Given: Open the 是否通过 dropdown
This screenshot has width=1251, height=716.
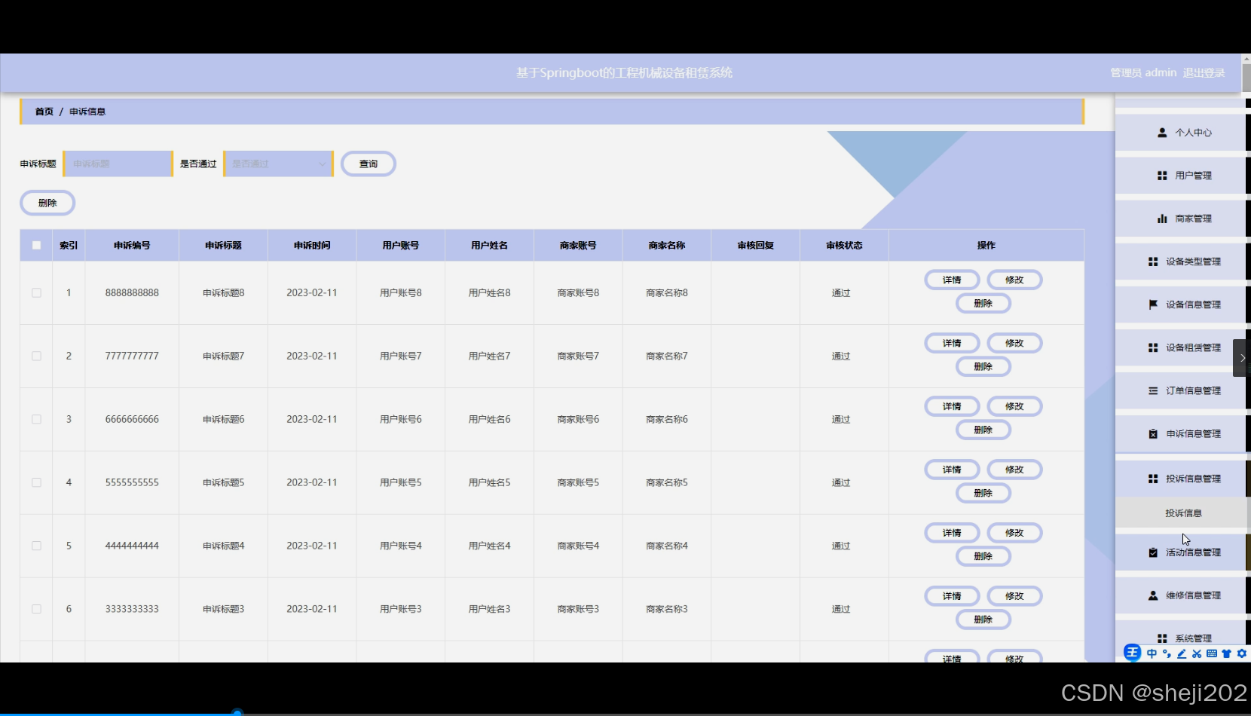Looking at the screenshot, I should click(278, 164).
